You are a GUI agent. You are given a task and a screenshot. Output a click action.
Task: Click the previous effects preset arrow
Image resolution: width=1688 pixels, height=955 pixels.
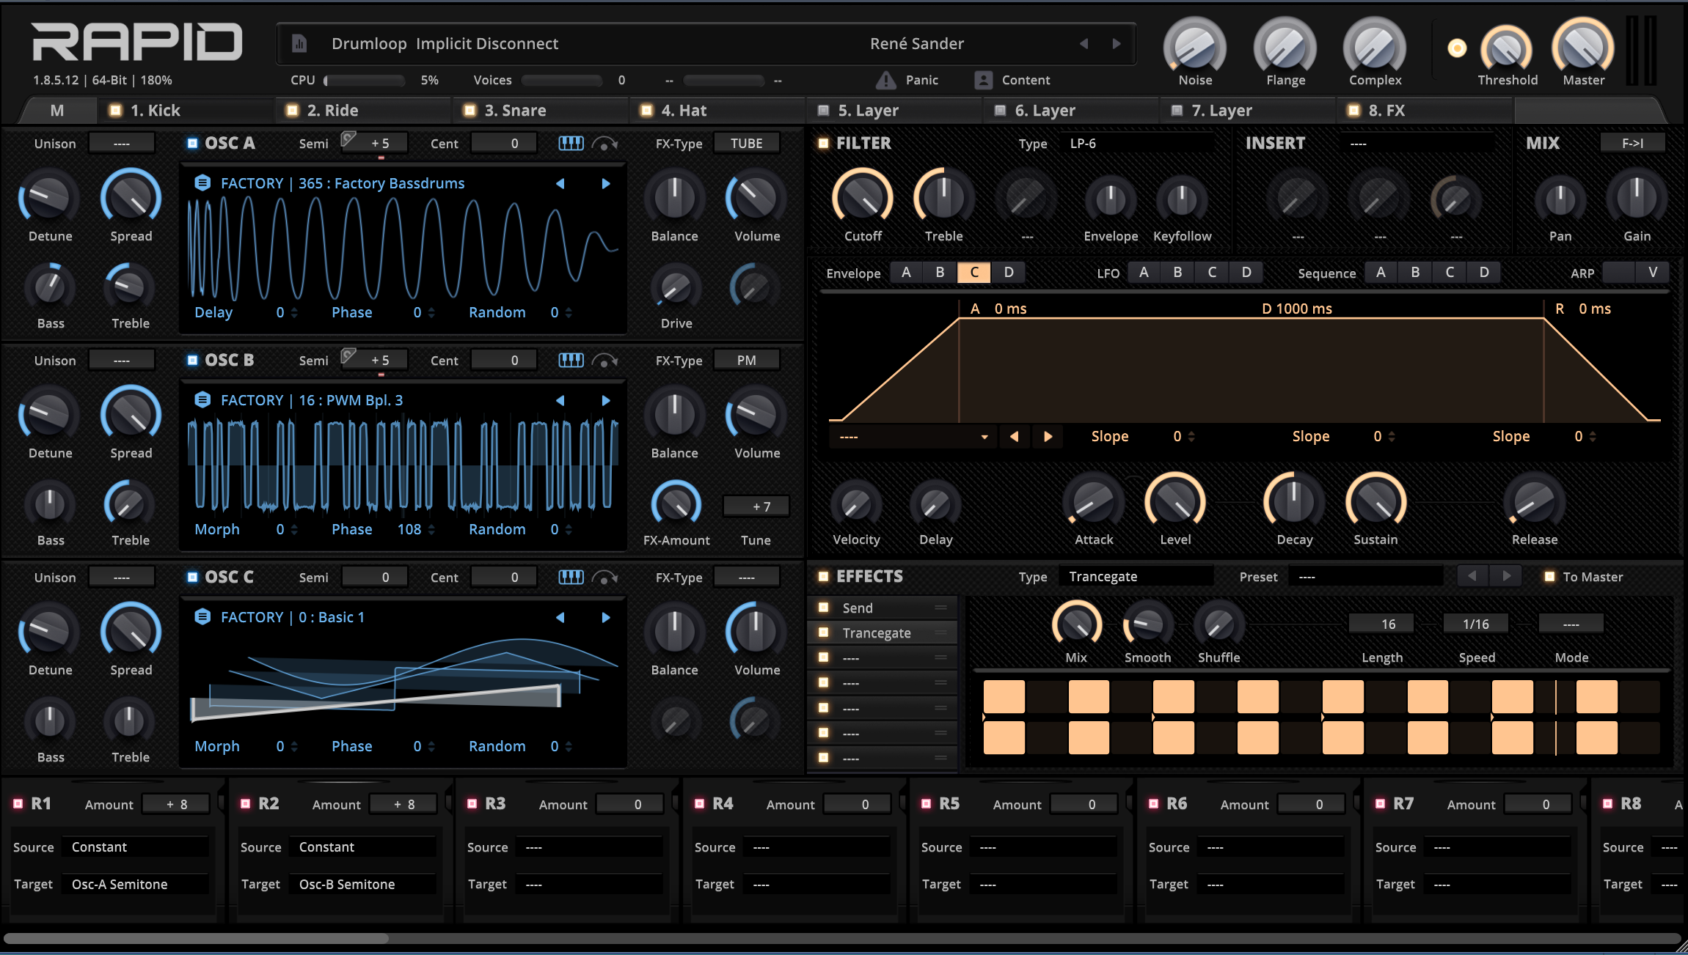click(x=1472, y=576)
